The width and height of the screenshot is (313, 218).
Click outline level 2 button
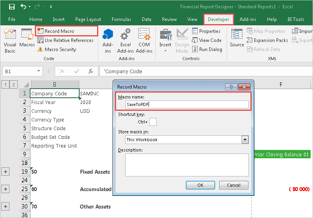[13, 85]
